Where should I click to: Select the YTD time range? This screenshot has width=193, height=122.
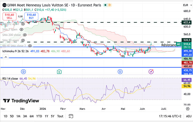[x=39, y=116]
